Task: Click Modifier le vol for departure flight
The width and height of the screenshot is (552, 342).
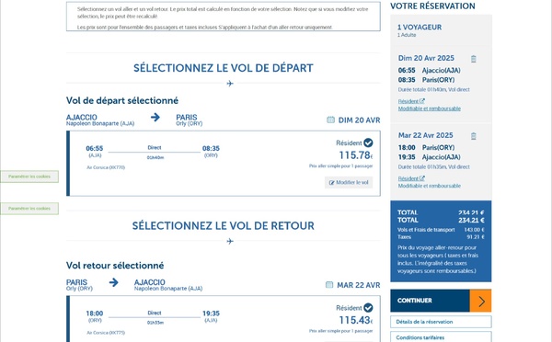Action: tap(349, 182)
